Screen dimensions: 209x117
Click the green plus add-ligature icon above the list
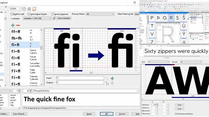[13, 25]
